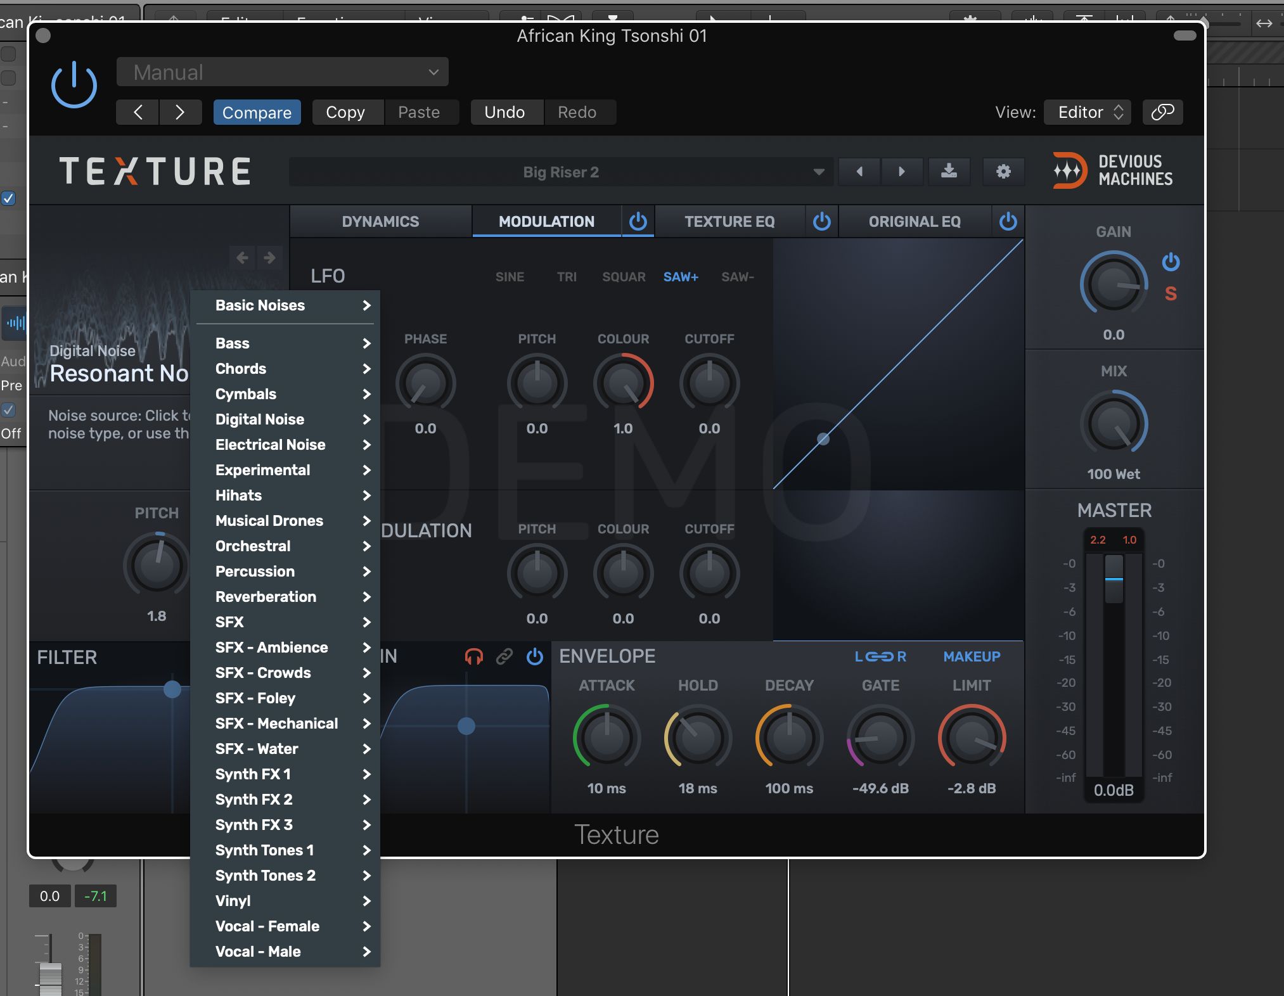Click the link chain icon
Image resolution: width=1284 pixels, height=996 pixels.
pyautogui.click(x=1162, y=112)
